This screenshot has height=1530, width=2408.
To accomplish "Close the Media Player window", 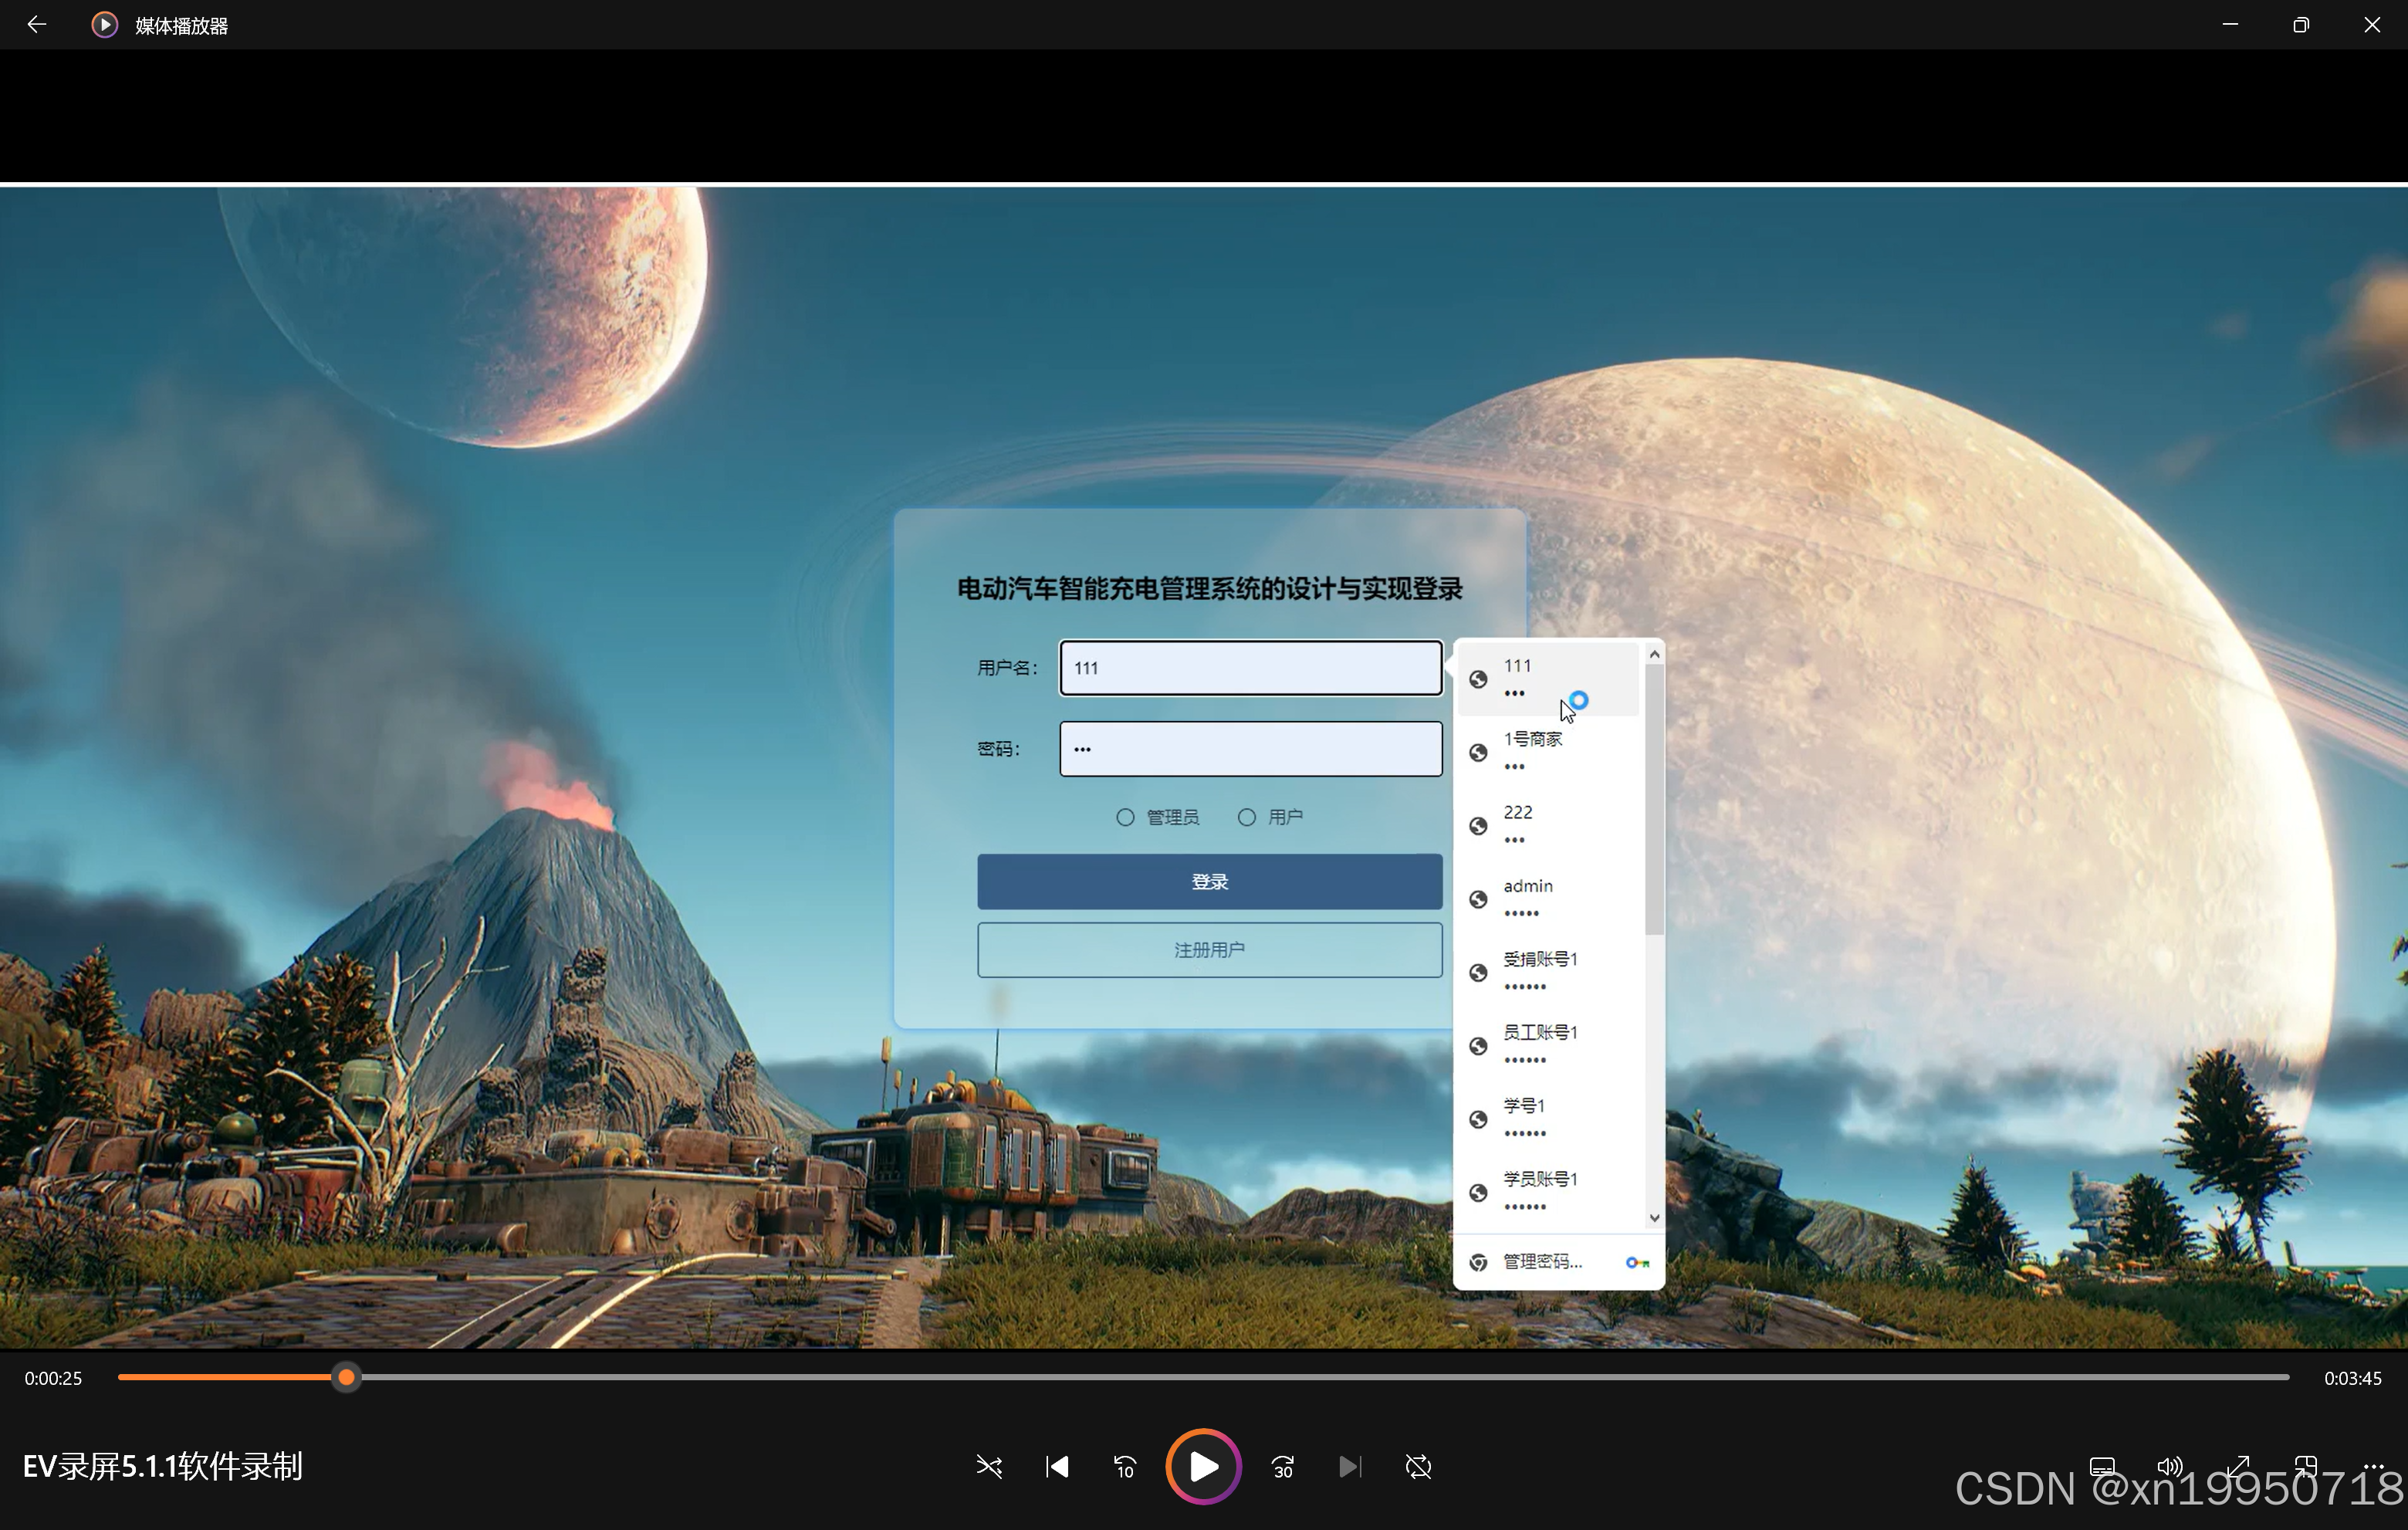I will (2372, 24).
